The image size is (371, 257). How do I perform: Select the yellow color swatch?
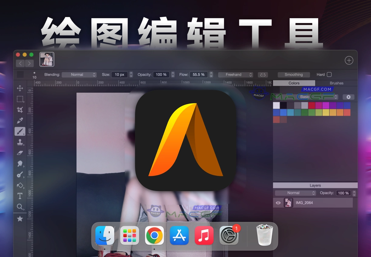pos(326,112)
